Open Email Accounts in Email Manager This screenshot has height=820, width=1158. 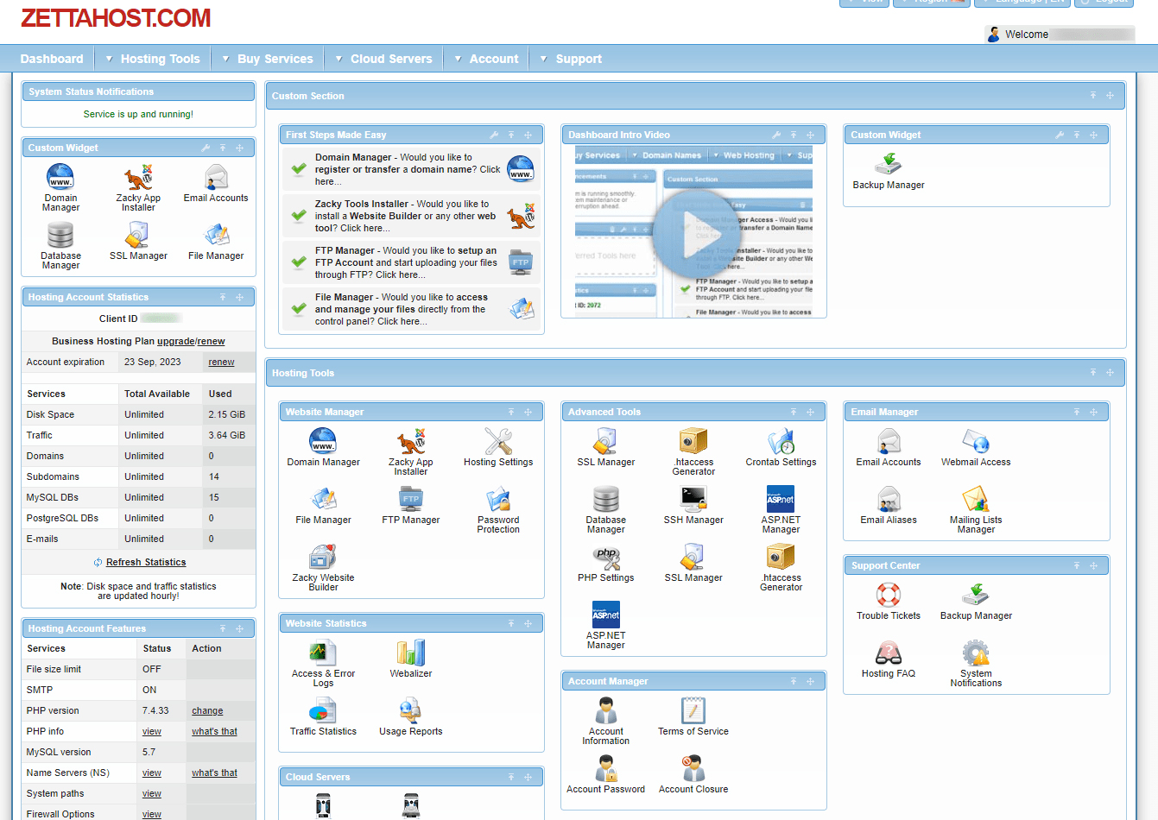[889, 448]
